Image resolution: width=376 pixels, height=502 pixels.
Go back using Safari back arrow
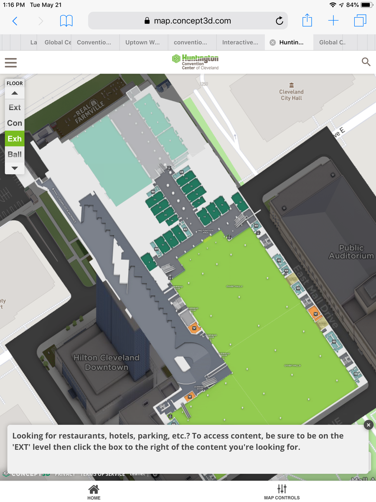15,21
